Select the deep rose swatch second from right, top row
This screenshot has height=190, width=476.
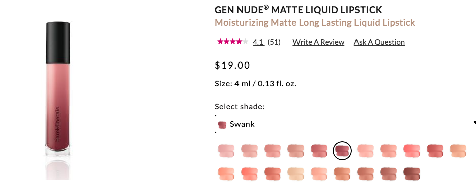pos(435,151)
